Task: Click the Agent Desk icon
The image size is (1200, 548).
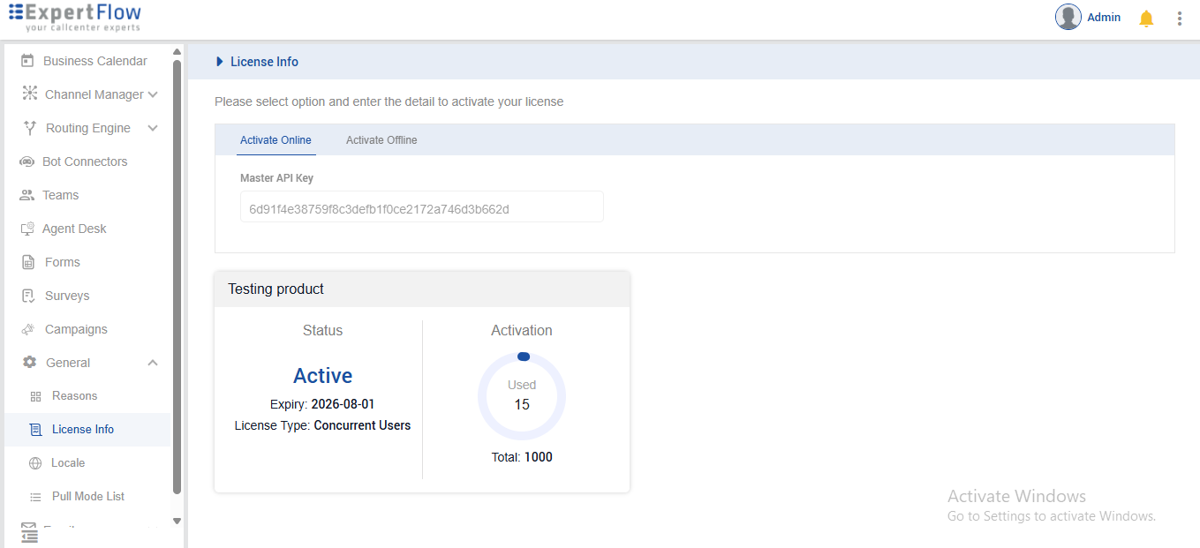Action: [x=27, y=229]
